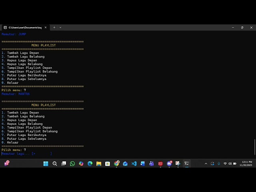Open File Explorer from taskbar
This screenshot has height=192, width=256.
[x=99, y=164]
